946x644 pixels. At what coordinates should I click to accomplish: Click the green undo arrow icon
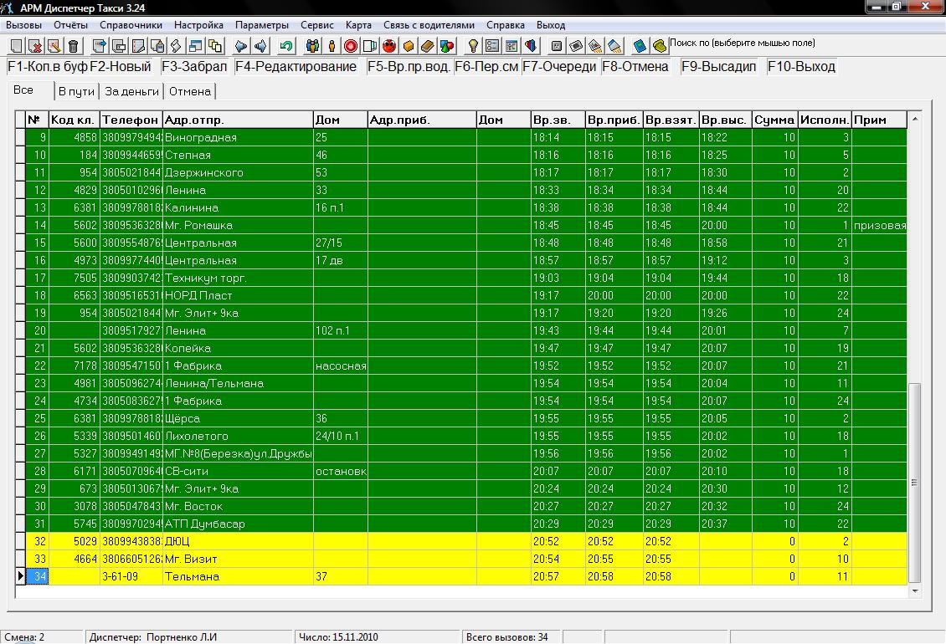(287, 46)
